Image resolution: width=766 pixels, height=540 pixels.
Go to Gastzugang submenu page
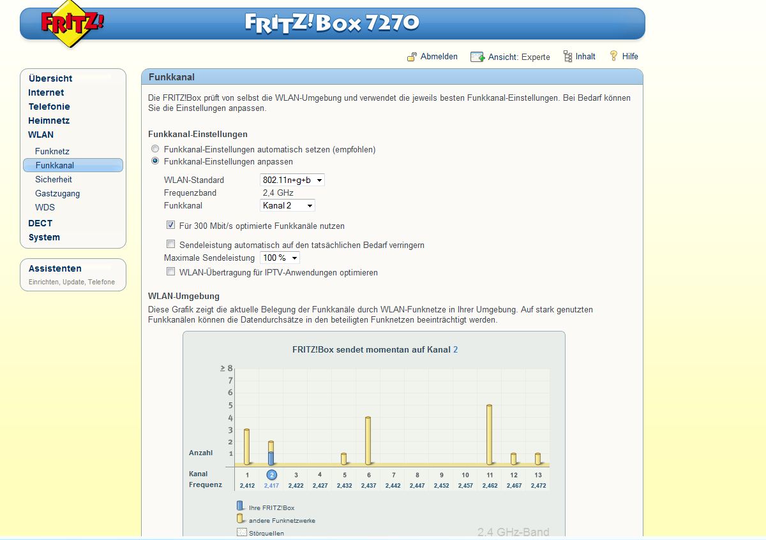click(57, 193)
